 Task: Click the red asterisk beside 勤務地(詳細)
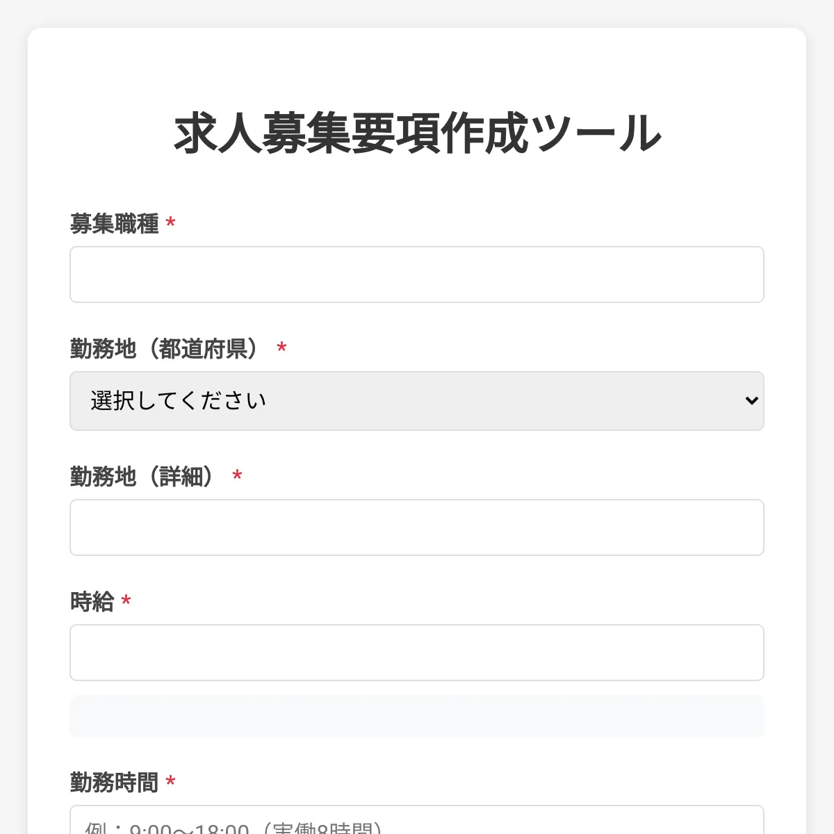tap(237, 476)
